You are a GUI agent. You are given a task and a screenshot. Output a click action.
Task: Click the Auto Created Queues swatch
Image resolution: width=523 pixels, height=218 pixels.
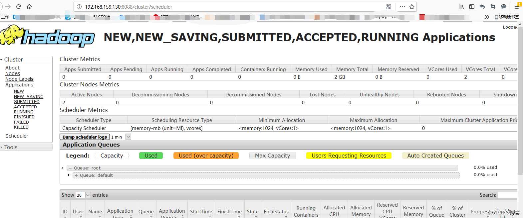pos(435,156)
